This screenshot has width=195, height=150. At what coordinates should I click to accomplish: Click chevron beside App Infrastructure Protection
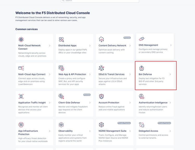click(50, 131)
